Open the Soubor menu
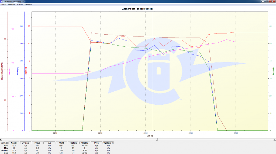The height and width of the screenshot is (154, 276). (4, 5)
